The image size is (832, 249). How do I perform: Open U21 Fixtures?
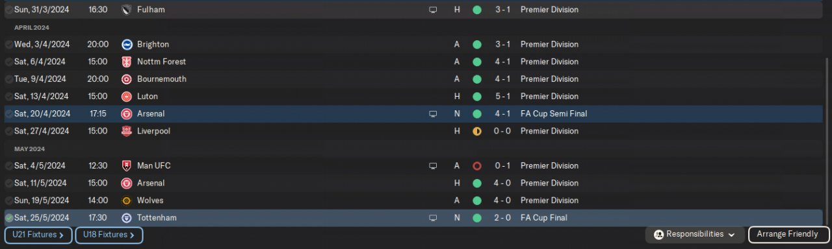click(x=38, y=235)
